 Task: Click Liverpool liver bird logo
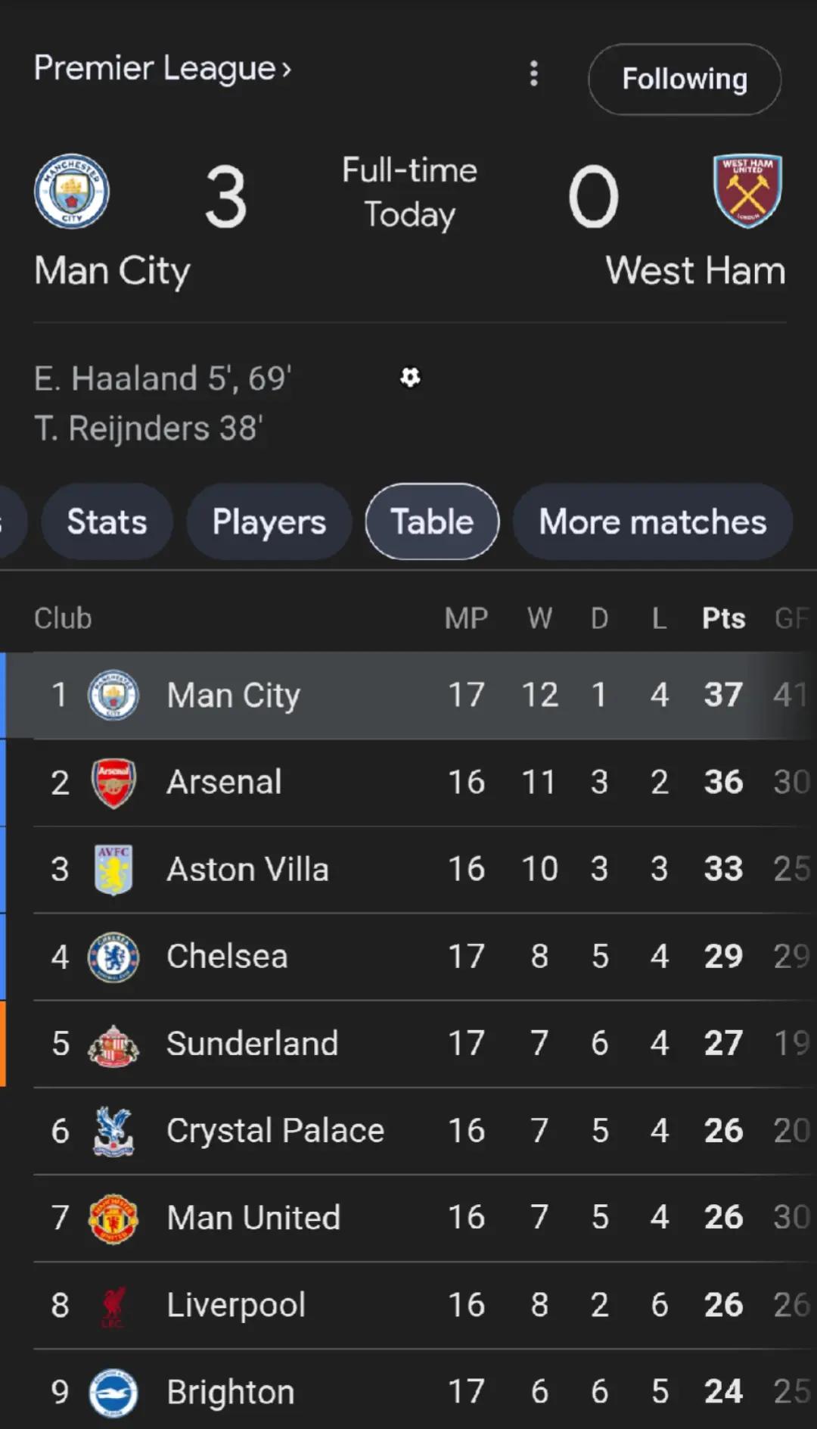(x=113, y=1305)
